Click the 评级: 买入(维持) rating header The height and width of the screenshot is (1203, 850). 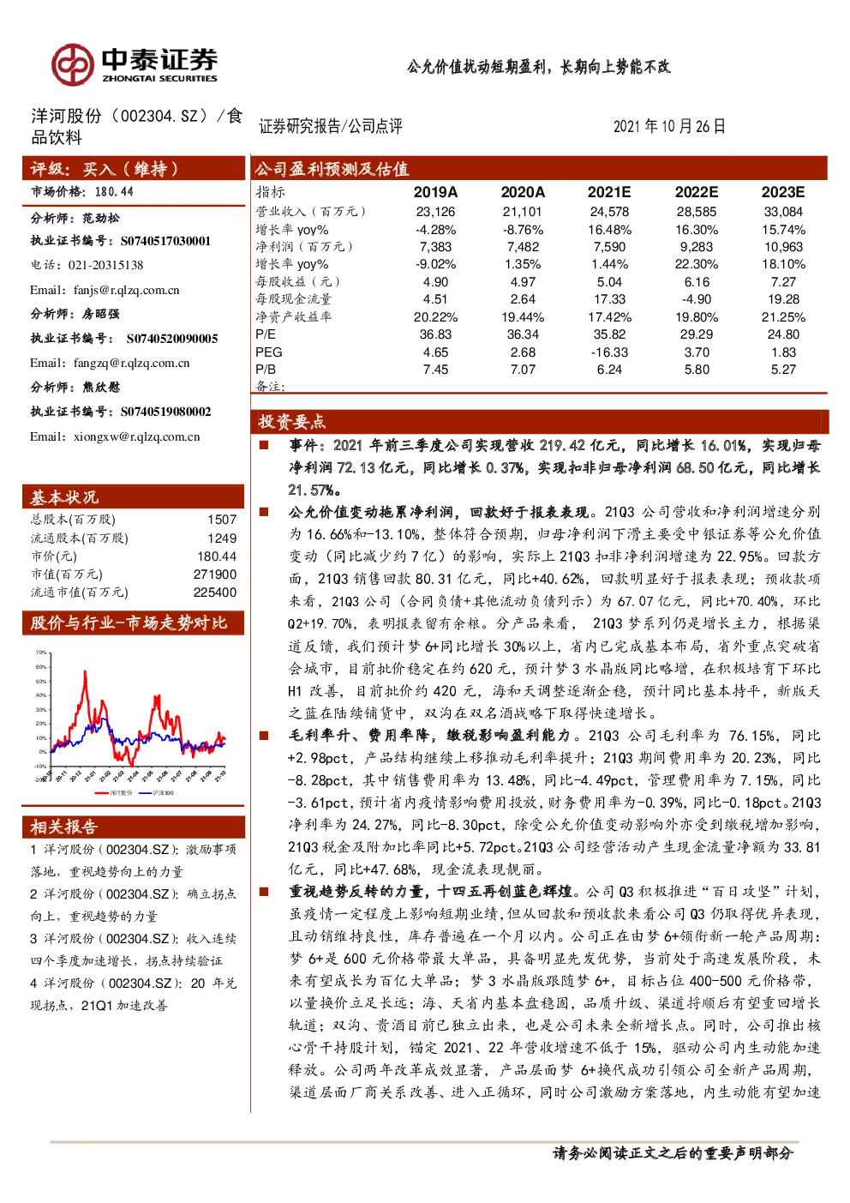tap(133, 168)
